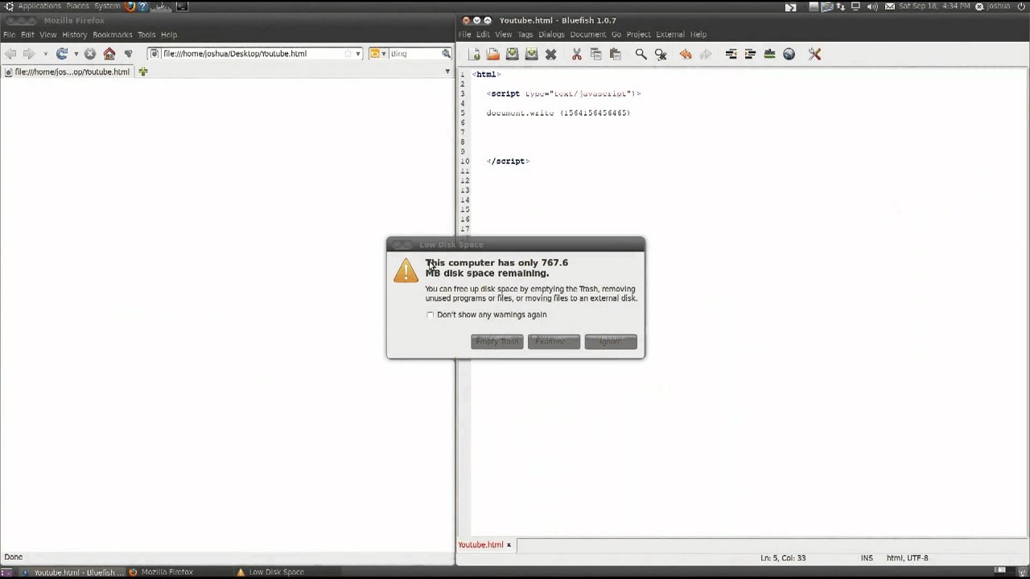Click the Bluefish spell check icon
The width and height of the screenshot is (1030, 579).
769,54
